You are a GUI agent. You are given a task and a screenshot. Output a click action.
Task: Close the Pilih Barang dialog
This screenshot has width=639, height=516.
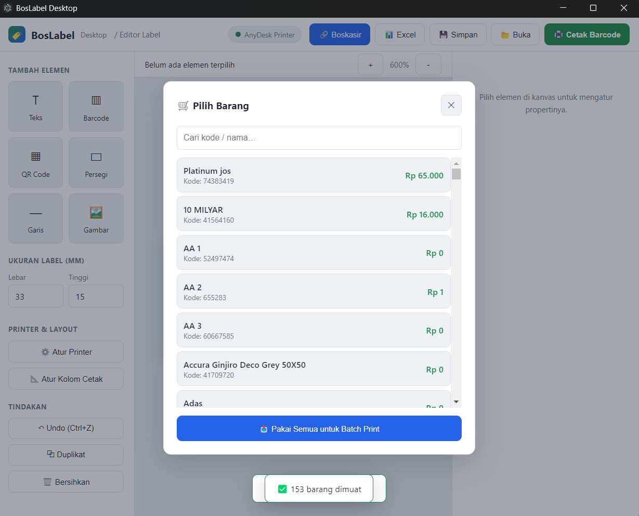[x=451, y=105]
